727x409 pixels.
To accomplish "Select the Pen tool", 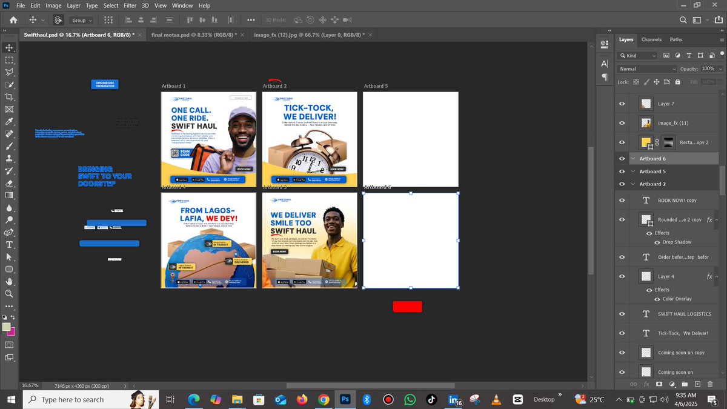I will click(9, 232).
